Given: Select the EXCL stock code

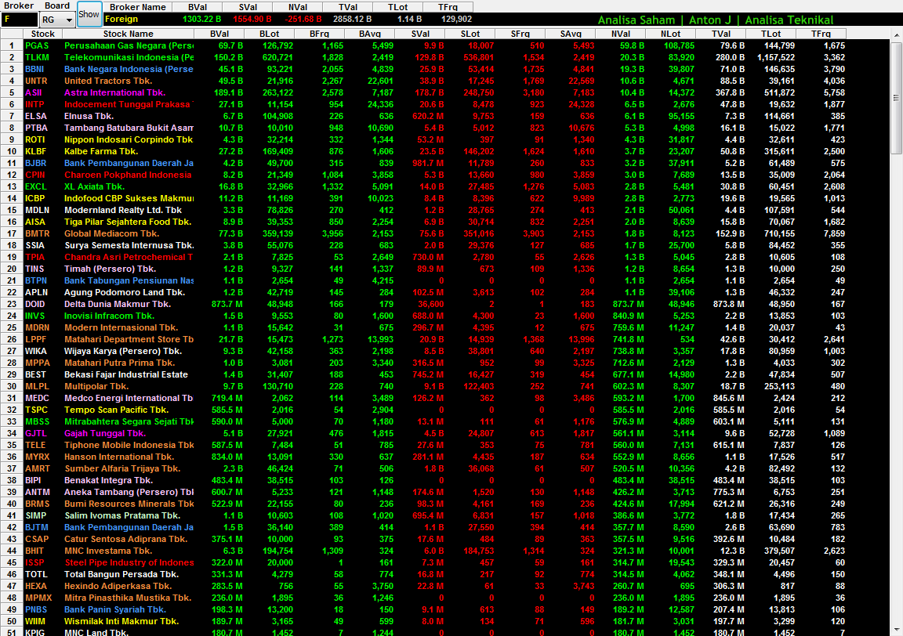Looking at the screenshot, I should [x=36, y=186].
